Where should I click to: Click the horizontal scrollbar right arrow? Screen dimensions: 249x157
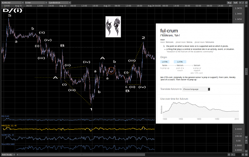pyautogui.click(x=229, y=155)
